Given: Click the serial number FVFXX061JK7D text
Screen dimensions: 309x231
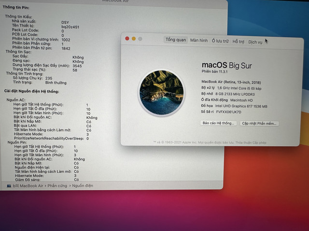Looking at the screenshot, I should click(228, 112).
